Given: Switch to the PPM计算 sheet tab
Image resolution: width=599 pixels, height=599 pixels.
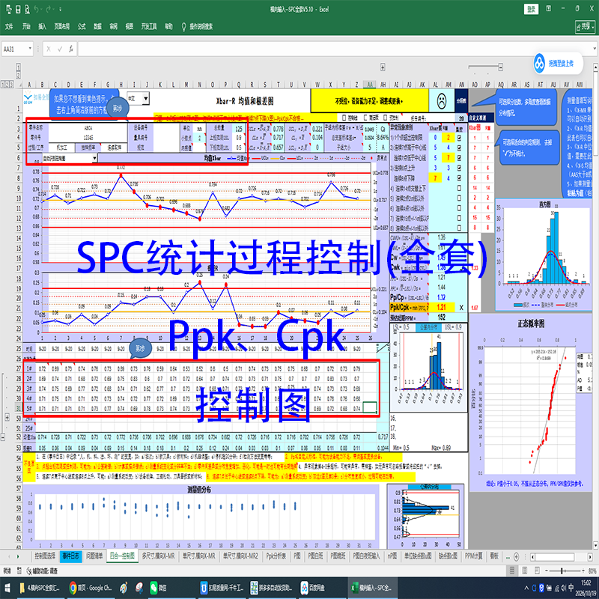Looking at the screenshot, I should 474,556.
